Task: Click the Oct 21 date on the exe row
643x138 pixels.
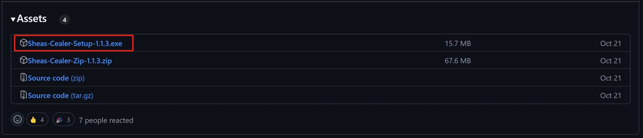Action: (x=610, y=43)
